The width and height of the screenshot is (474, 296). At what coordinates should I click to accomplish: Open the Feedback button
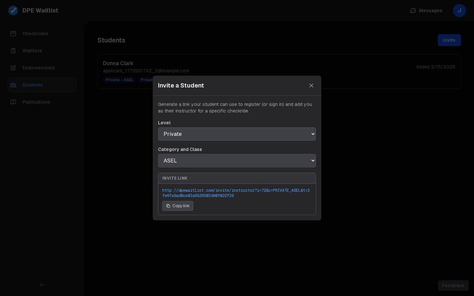(x=453, y=285)
